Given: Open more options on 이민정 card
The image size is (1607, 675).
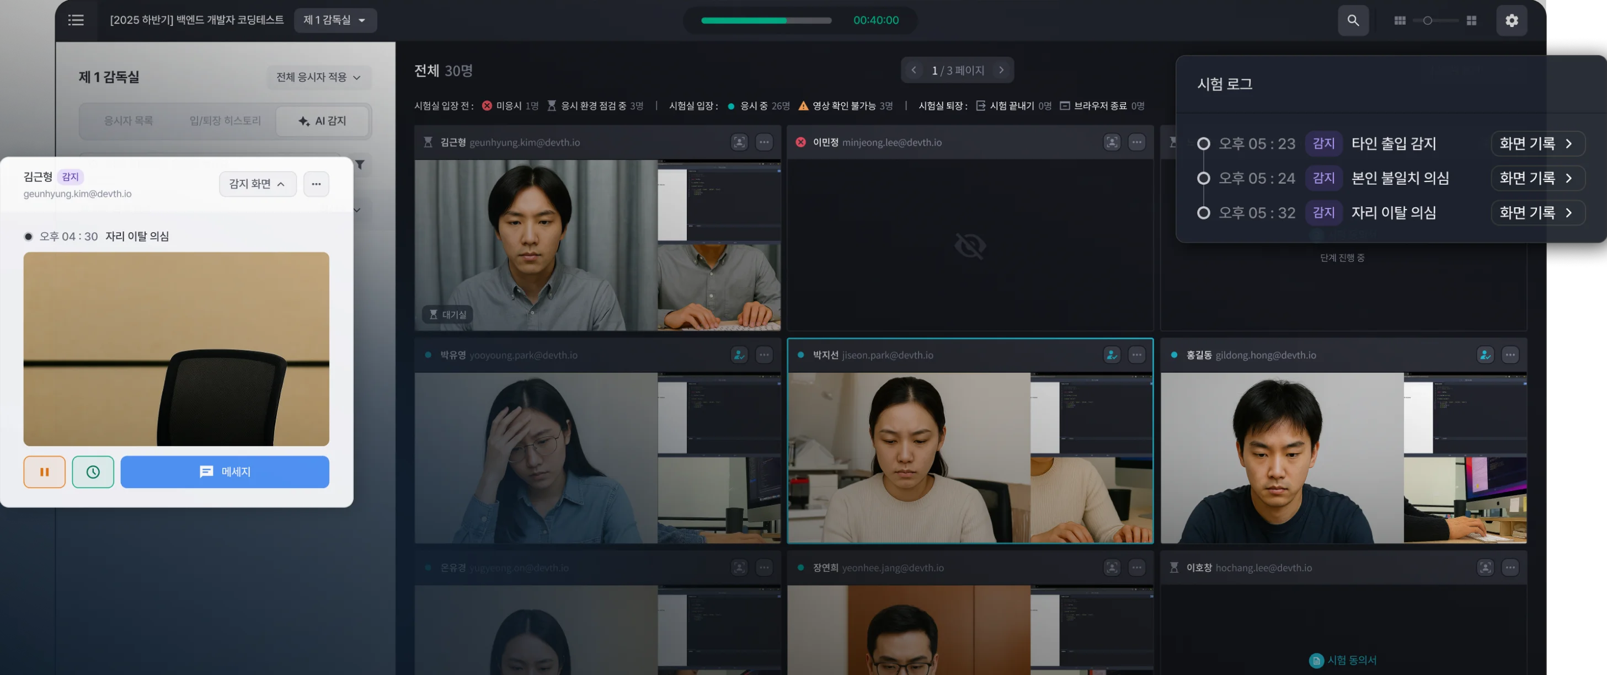Looking at the screenshot, I should pos(1136,142).
